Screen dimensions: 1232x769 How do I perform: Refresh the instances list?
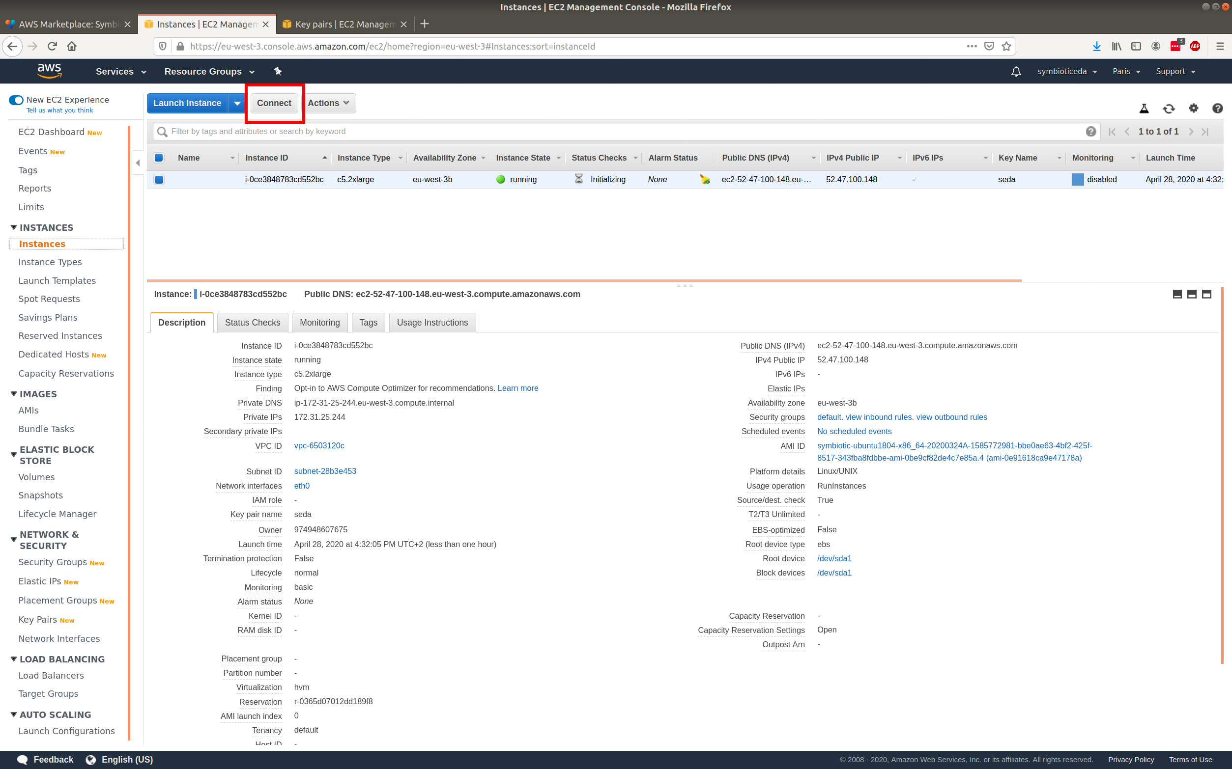coord(1169,109)
